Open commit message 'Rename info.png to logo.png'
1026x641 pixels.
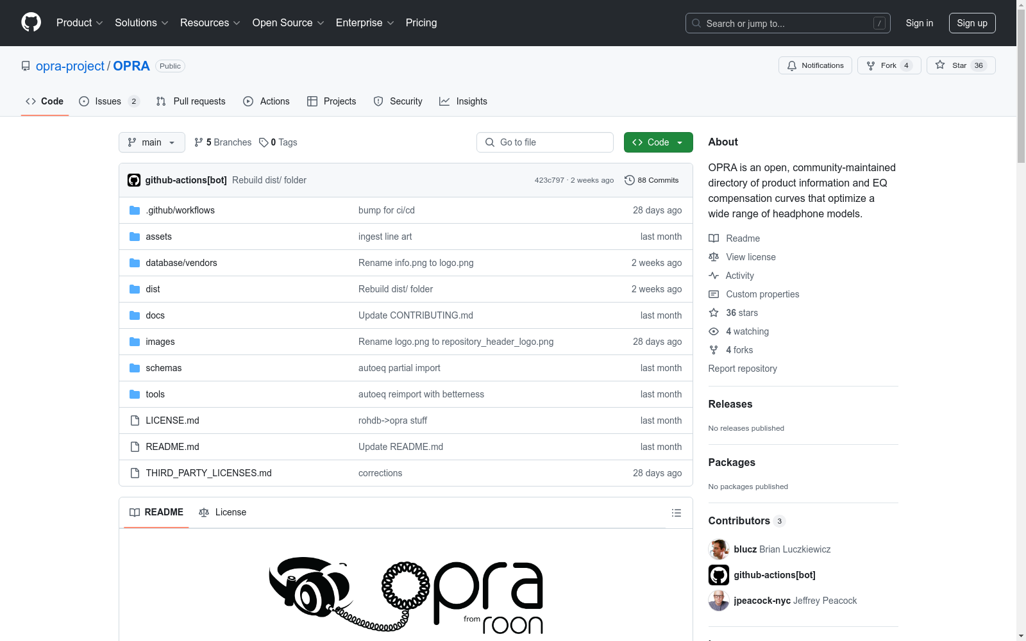point(416,263)
